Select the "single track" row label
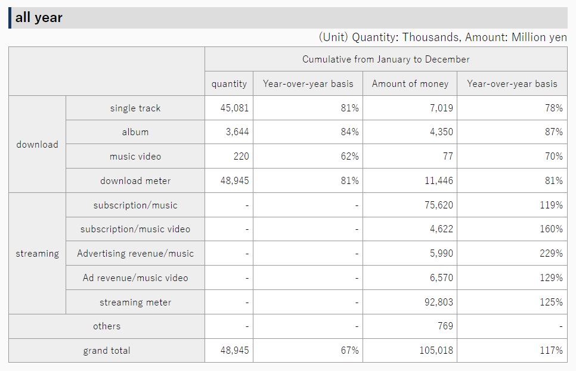This screenshot has height=371, width=576. (135, 108)
